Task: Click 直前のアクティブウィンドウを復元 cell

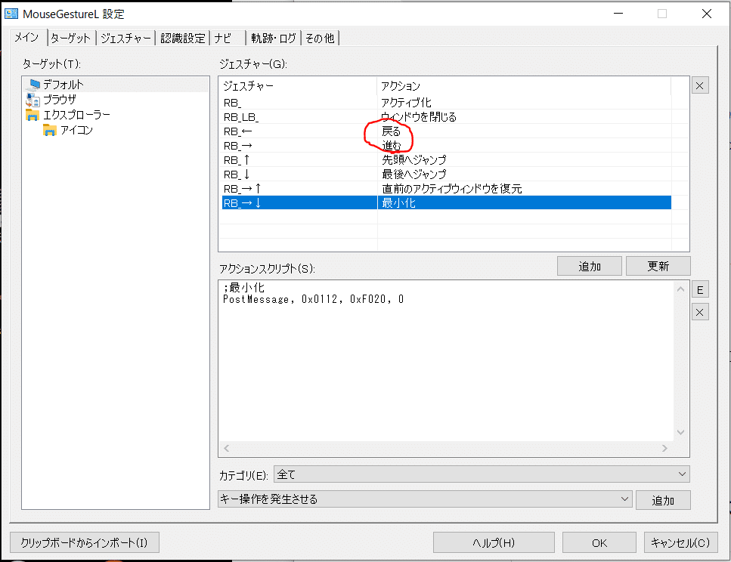Action: click(x=452, y=189)
